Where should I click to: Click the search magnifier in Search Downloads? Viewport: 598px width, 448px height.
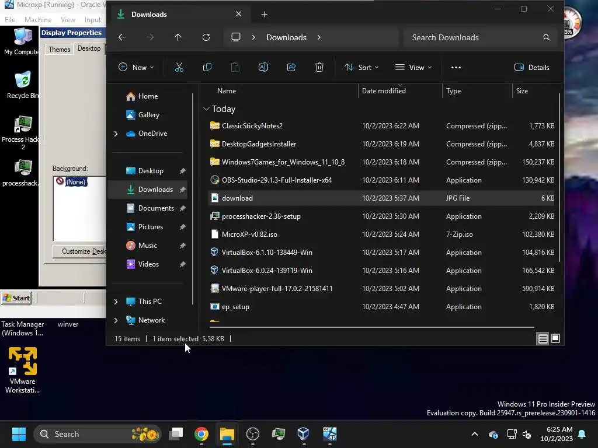pyautogui.click(x=547, y=37)
